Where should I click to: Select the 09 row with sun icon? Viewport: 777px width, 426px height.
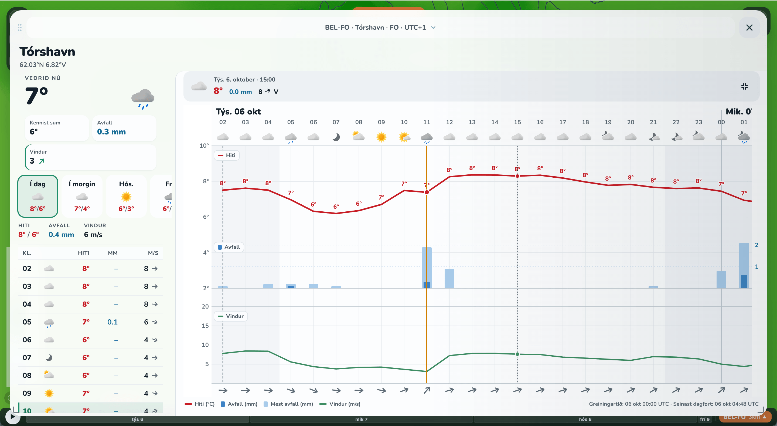[90, 393]
